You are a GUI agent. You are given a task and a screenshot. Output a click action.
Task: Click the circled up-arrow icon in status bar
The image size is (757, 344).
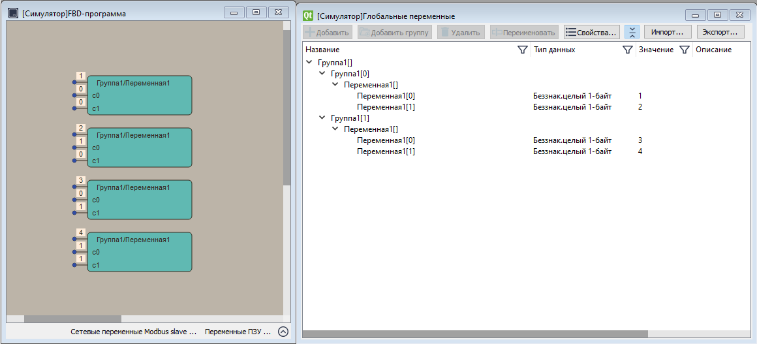coord(283,332)
